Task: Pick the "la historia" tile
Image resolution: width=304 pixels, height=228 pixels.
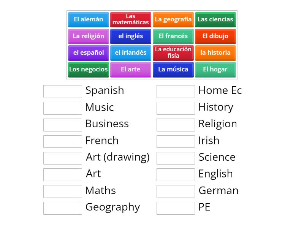Action: (x=215, y=53)
